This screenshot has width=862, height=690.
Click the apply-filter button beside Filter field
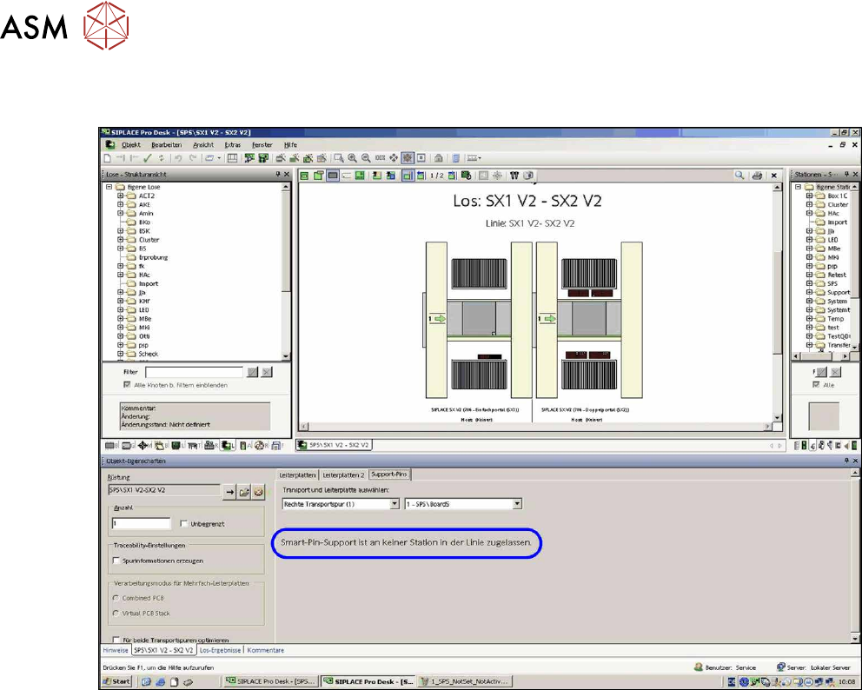(252, 372)
